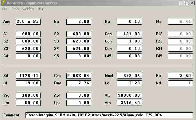Click the Fta field showing 6.46
The height and width of the screenshot is (120, 196).
pos(180,22)
